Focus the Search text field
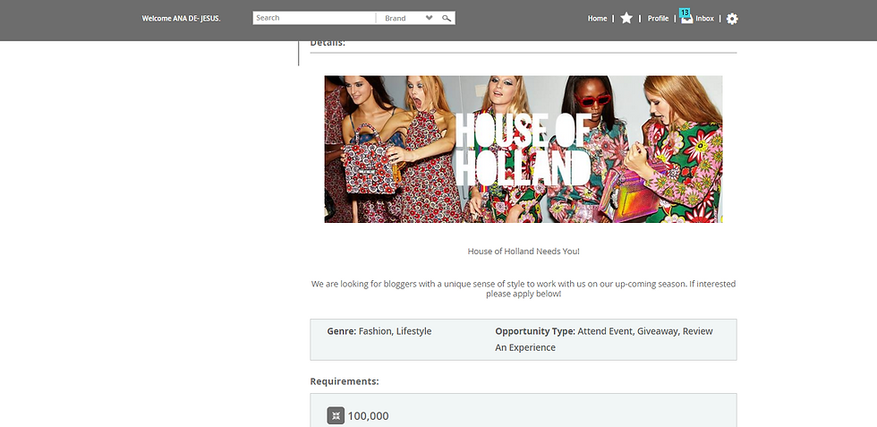The image size is (877, 427). coord(314,18)
